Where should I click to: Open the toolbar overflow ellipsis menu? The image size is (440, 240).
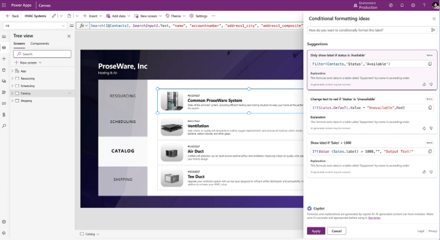pyautogui.click(x=213, y=16)
